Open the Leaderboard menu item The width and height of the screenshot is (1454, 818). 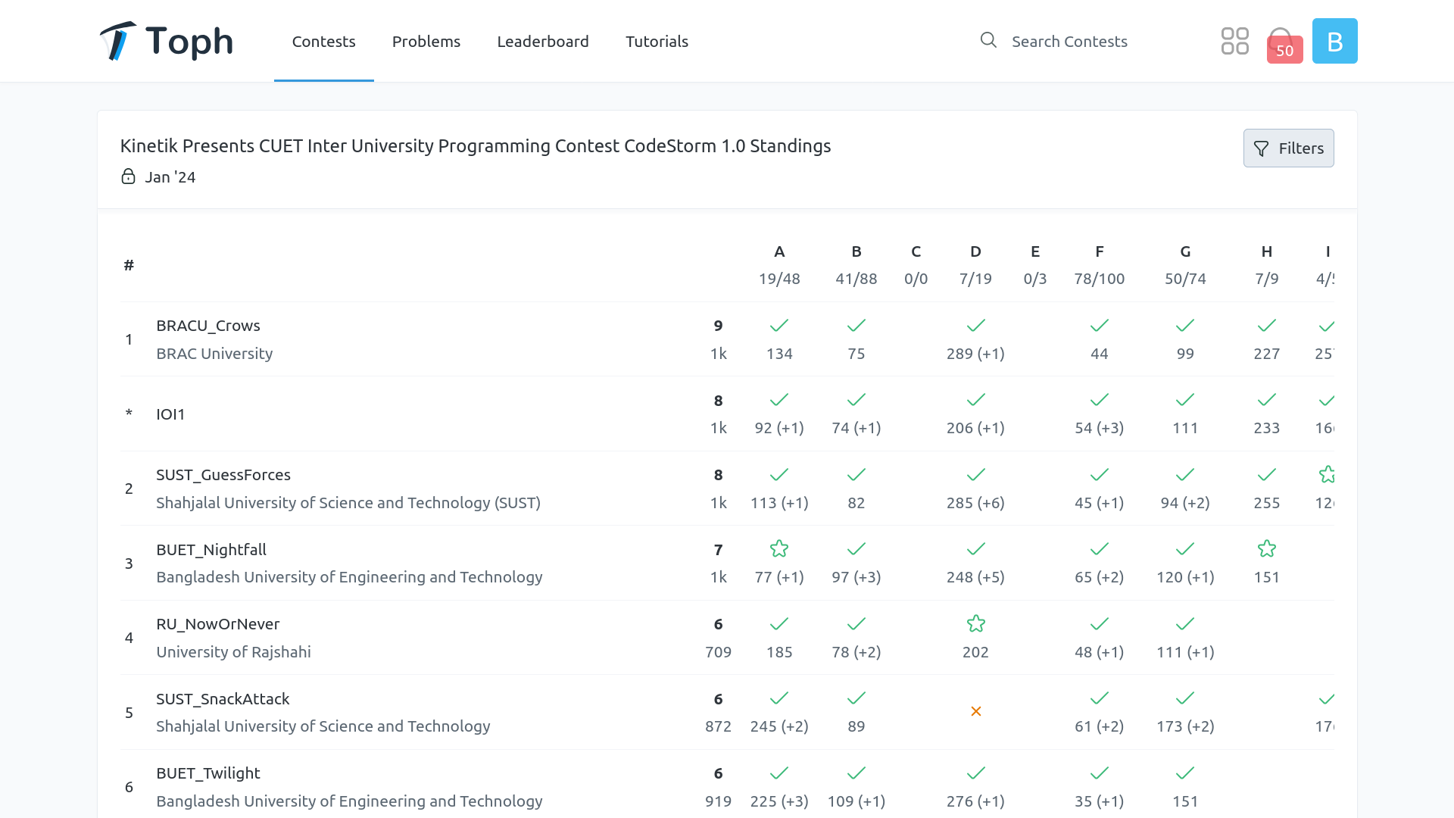pos(543,42)
